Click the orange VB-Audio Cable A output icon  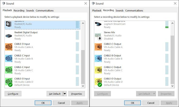(98, 47)
